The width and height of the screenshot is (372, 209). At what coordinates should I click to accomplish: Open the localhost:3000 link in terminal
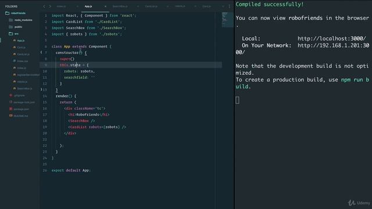click(332, 39)
